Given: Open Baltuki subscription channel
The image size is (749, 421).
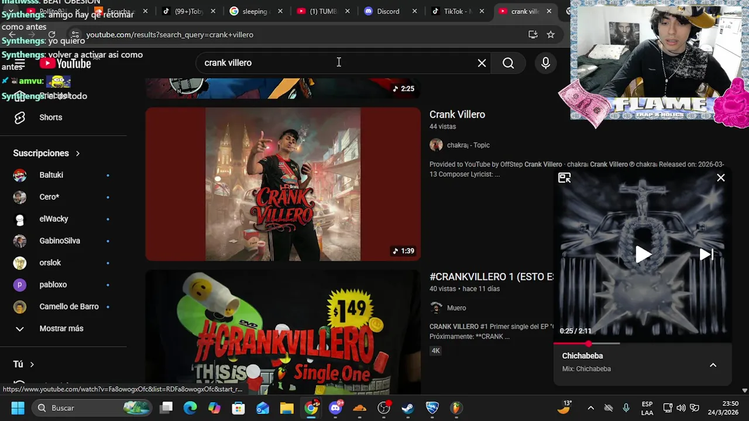Looking at the screenshot, I should (63, 175).
